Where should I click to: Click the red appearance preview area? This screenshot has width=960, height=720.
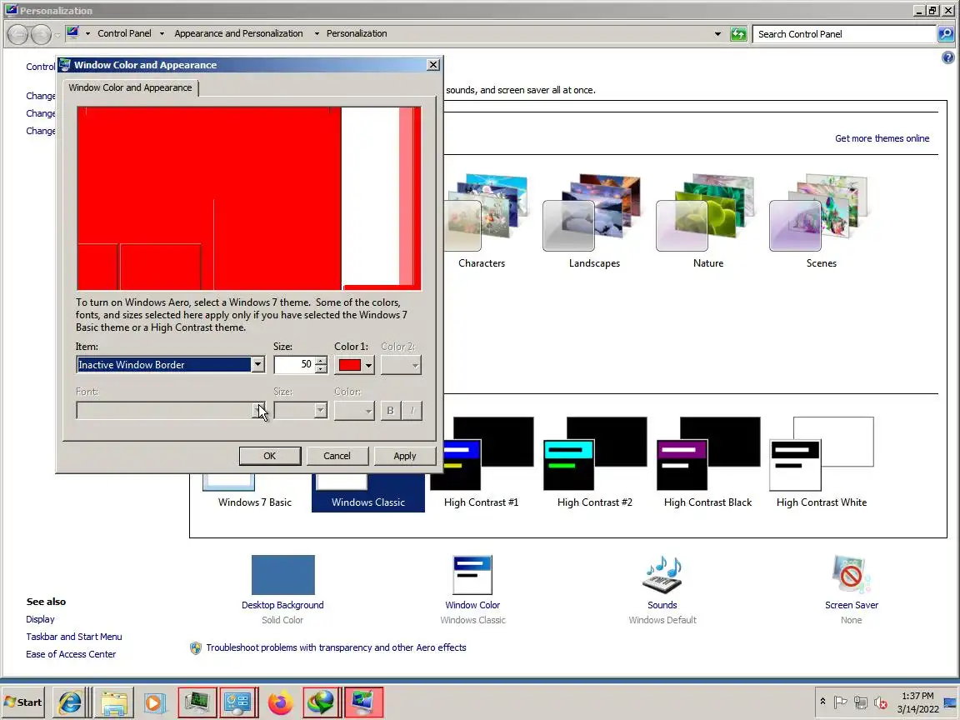click(x=248, y=197)
